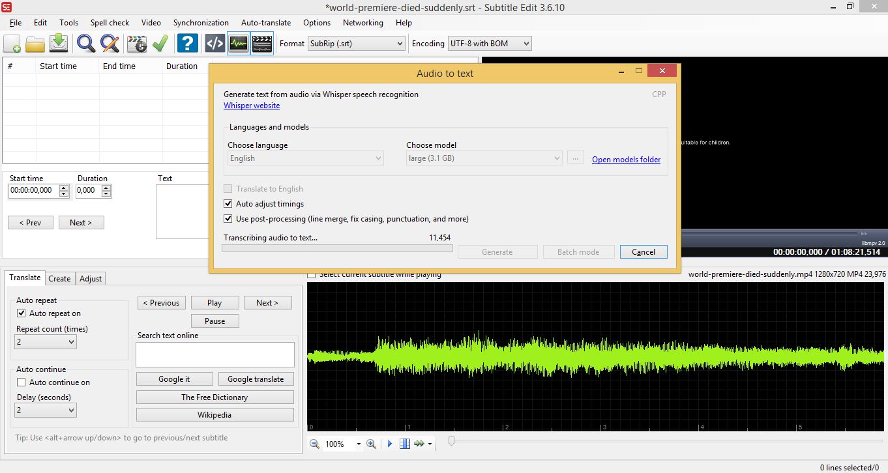Open Help with the question mark icon
This screenshot has height=473, width=888.
pos(187,43)
